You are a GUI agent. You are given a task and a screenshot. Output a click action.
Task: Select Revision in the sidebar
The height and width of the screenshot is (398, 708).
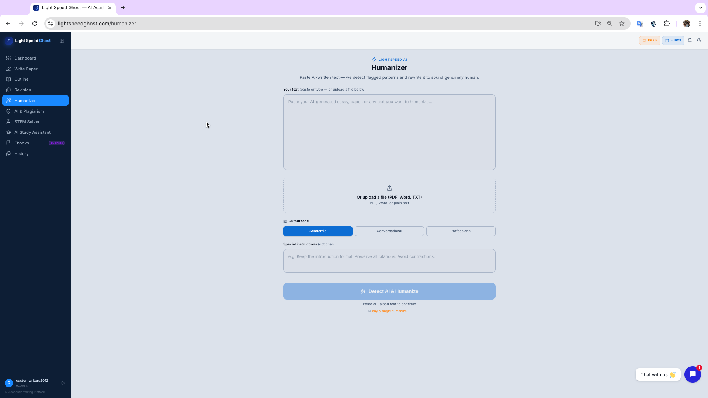(x=35, y=90)
